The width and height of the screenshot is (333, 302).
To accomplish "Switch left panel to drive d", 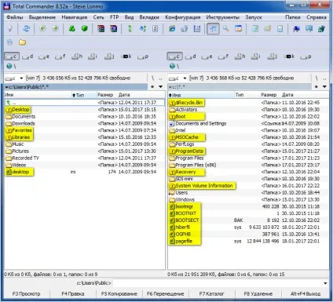I will pos(27,56).
